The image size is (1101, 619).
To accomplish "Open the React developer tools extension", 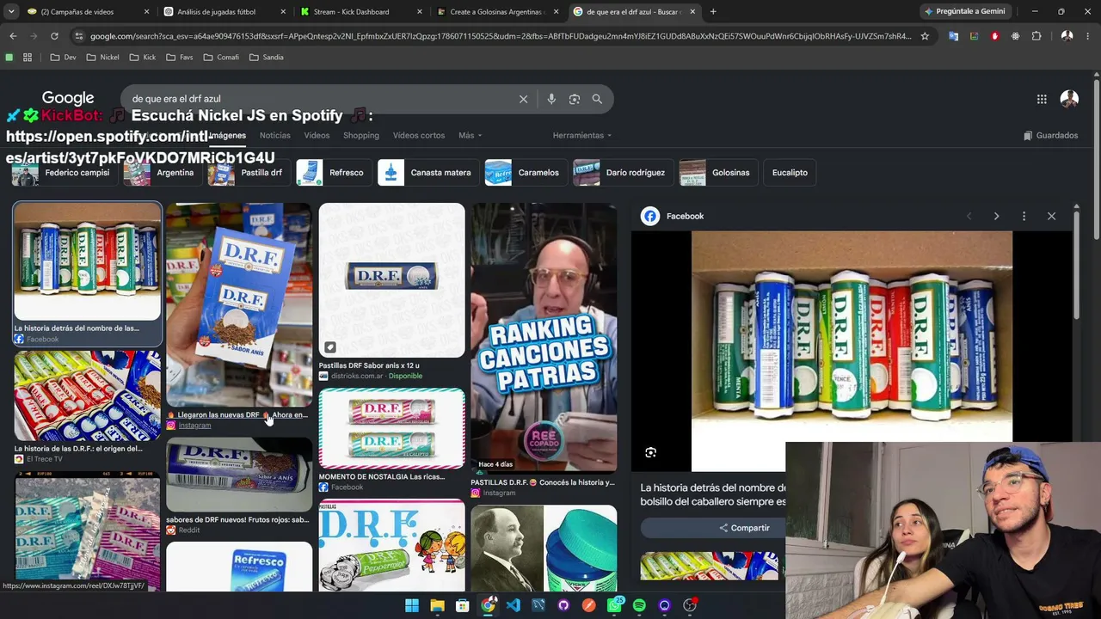I will (x=1016, y=36).
